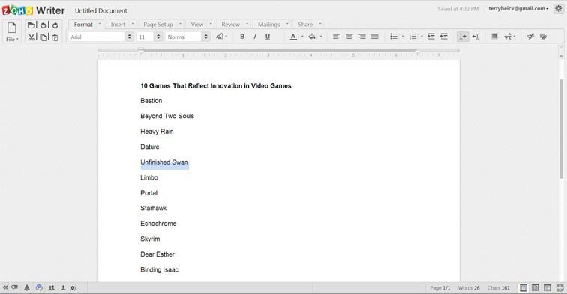The image size is (567, 294).
Task: Click the collaborators icon in status bar
Action: [52, 287]
